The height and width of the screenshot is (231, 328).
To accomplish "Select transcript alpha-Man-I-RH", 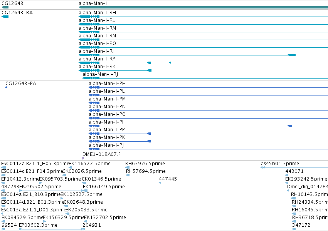I will point(97,13).
